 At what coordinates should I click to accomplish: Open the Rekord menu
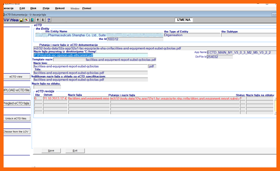point(60,8)
